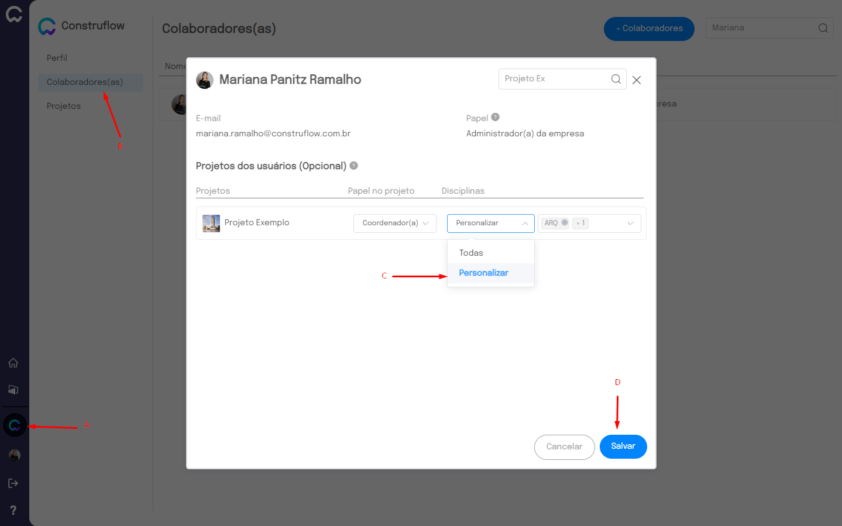Select Todas in the dropdown list
The width and height of the screenshot is (842, 526).
click(x=471, y=253)
